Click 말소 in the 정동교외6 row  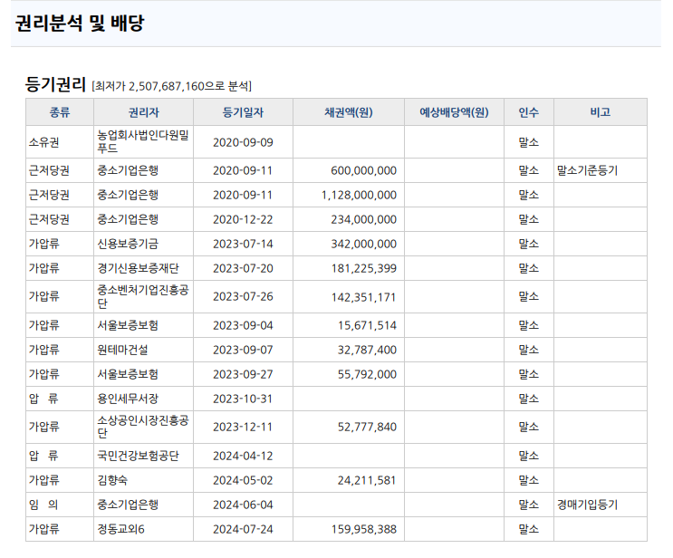point(529,529)
